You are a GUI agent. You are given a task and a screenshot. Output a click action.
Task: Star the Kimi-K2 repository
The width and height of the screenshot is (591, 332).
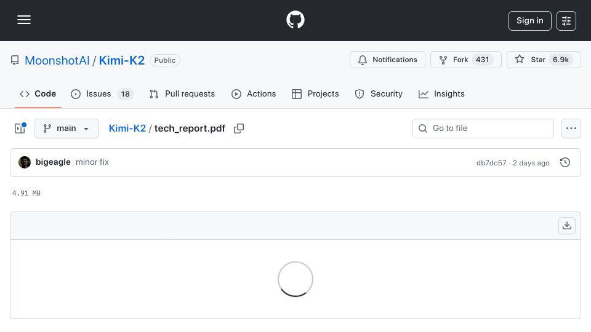point(544,60)
